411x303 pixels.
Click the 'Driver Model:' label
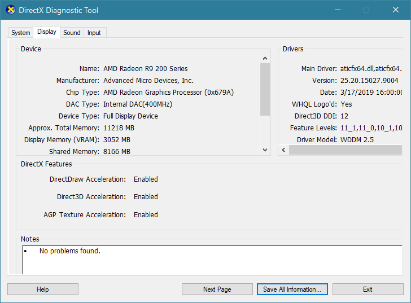coord(317,140)
